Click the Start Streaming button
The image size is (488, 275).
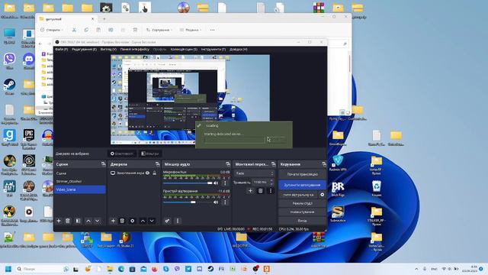302,174
